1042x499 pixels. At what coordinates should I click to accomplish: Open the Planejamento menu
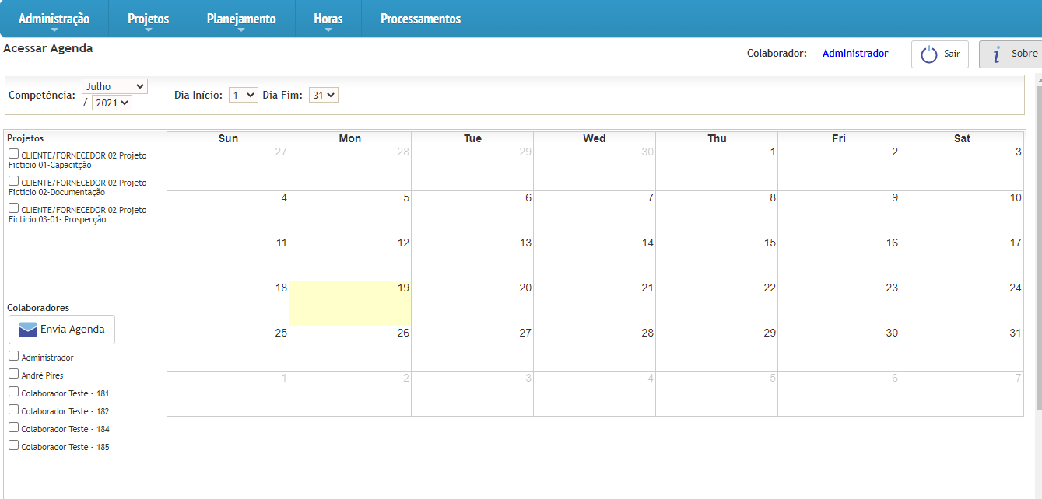241,19
